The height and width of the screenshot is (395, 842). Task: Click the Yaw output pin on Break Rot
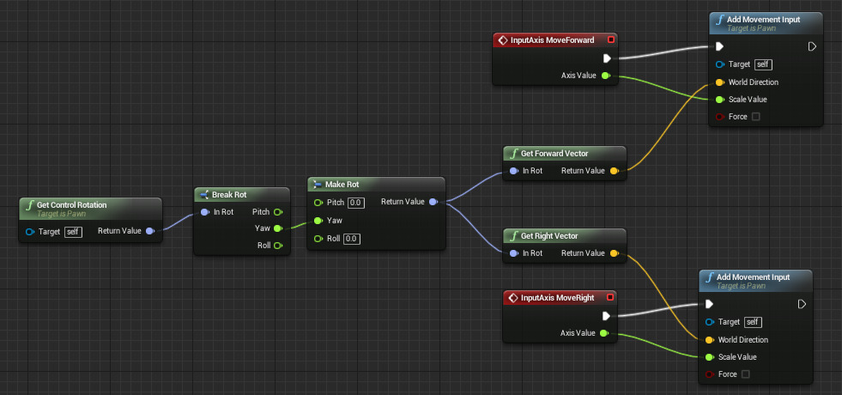277,228
